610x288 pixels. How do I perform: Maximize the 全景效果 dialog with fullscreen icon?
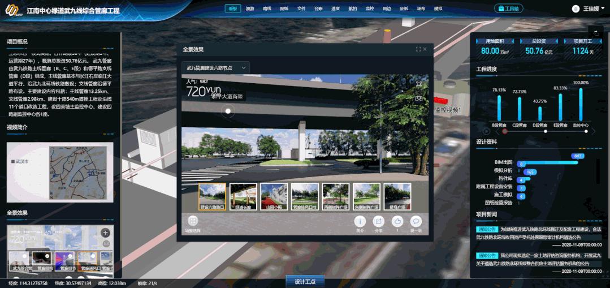[418, 49]
